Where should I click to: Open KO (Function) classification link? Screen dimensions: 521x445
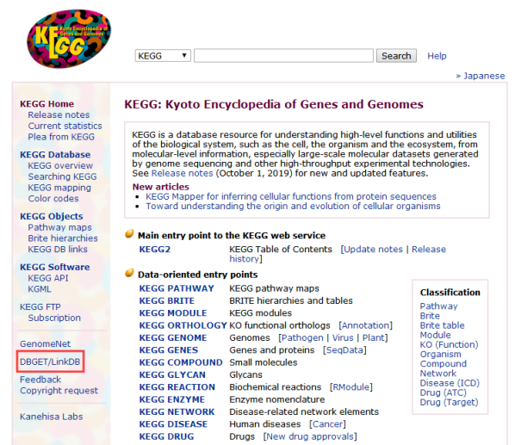(449, 344)
